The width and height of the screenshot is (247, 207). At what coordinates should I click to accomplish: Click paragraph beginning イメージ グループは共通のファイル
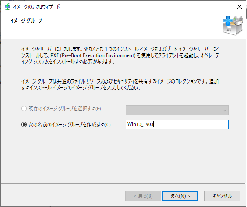click(120, 84)
